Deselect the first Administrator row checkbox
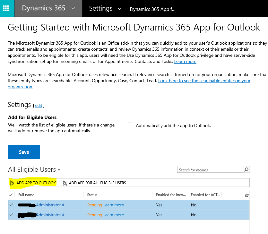Screen dimensions: 268x234 [12, 205]
